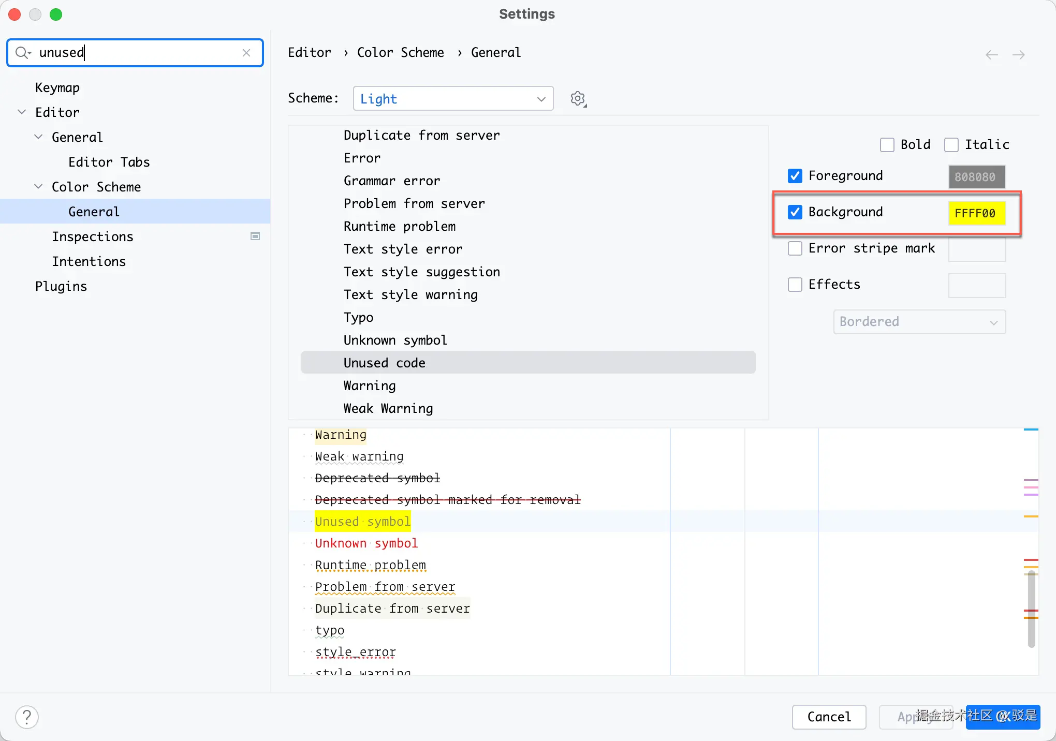Enable the Italic checkbox

[951, 145]
